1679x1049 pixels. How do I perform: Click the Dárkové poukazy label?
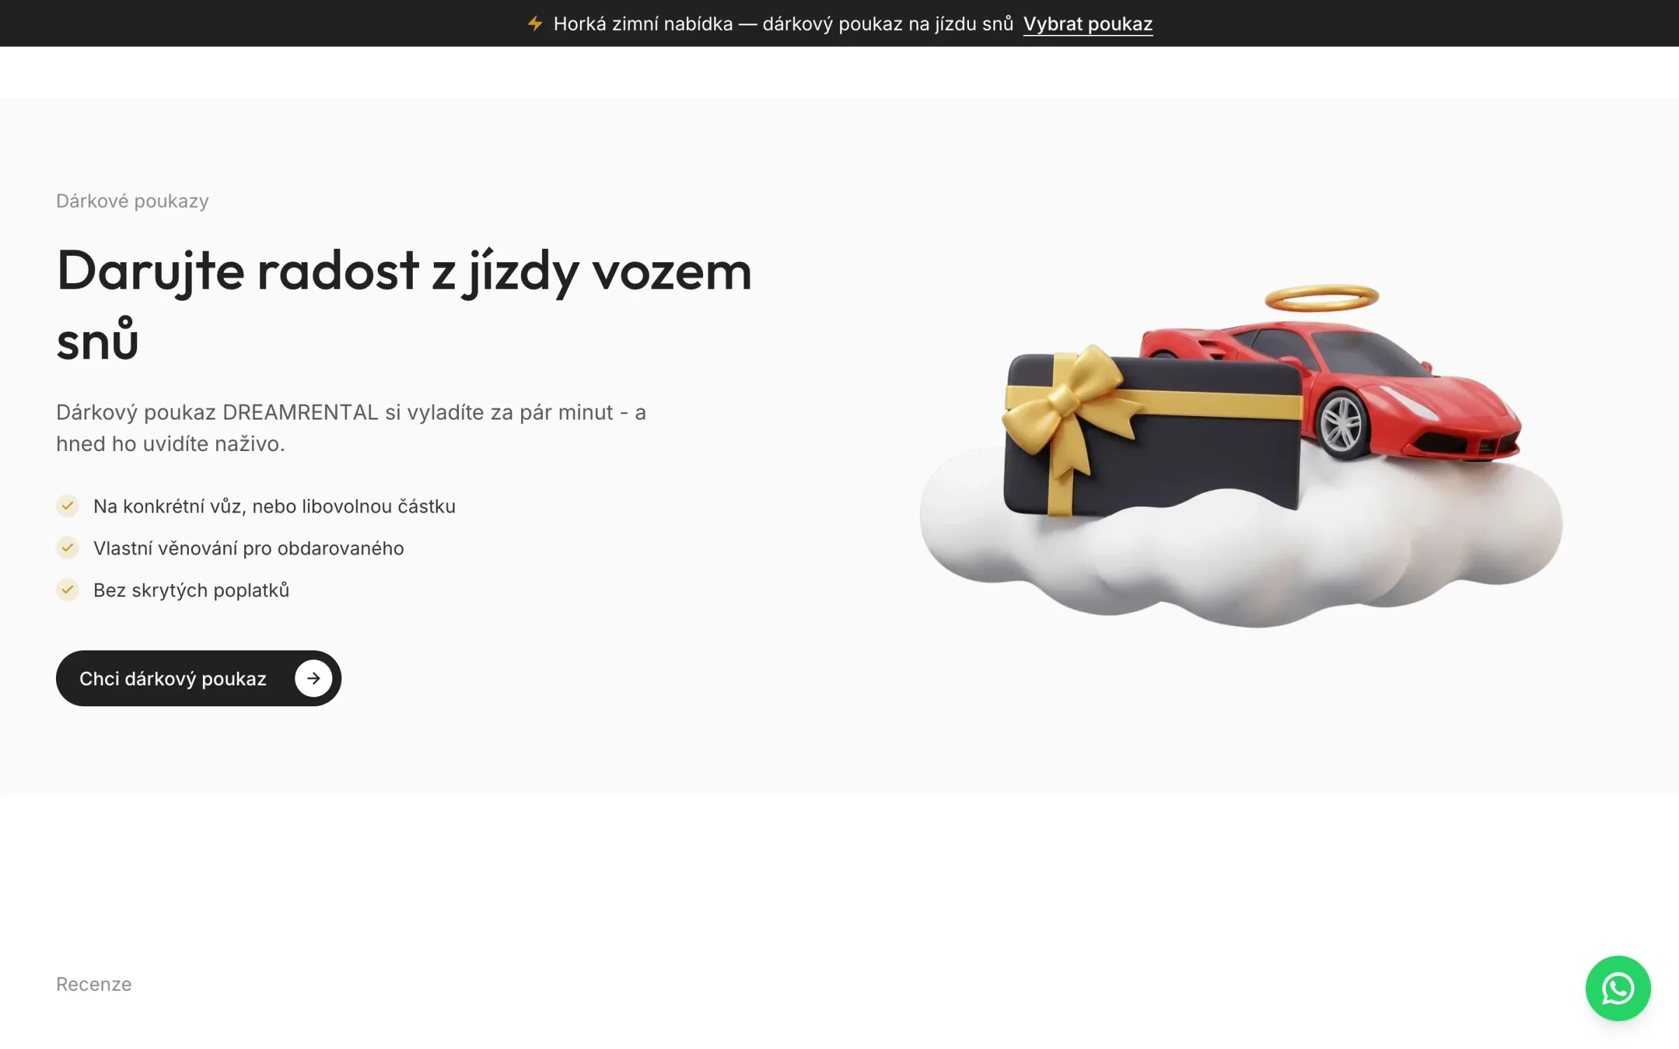(132, 201)
